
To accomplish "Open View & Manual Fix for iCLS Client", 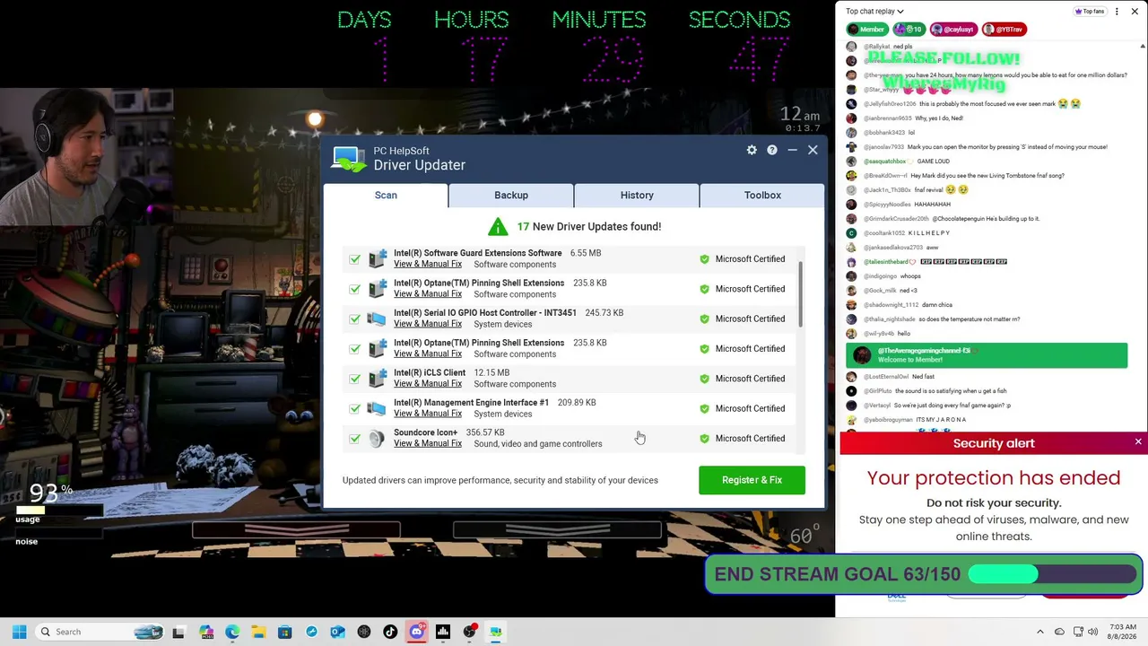I will pos(428,383).
